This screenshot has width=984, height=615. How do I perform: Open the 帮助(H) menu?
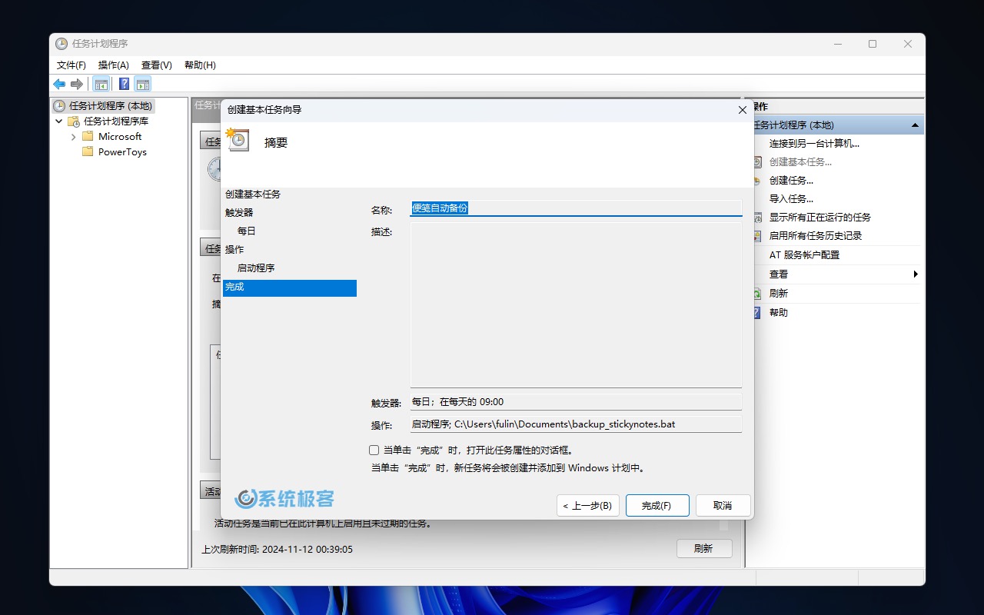coord(200,65)
